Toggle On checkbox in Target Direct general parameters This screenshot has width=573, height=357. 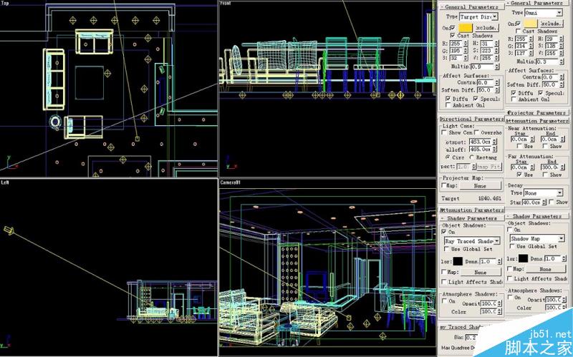coord(453,28)
